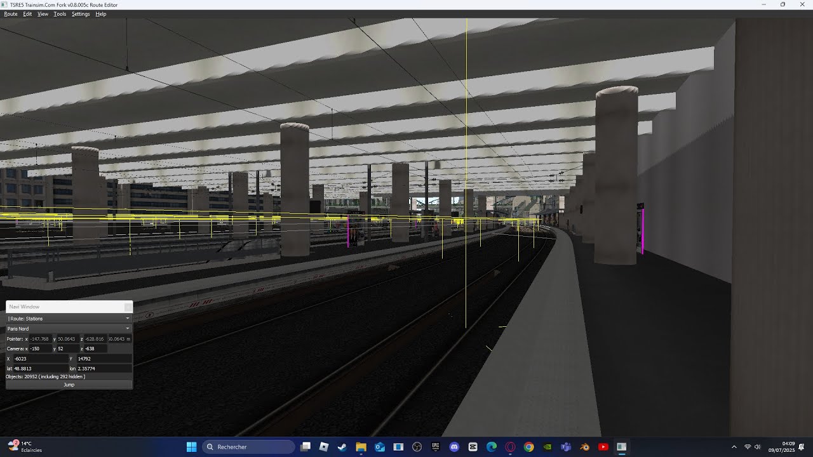The image size is (813, 457).
Task: Open CapCut from the taskbar
Action: (x=473, y=447)
